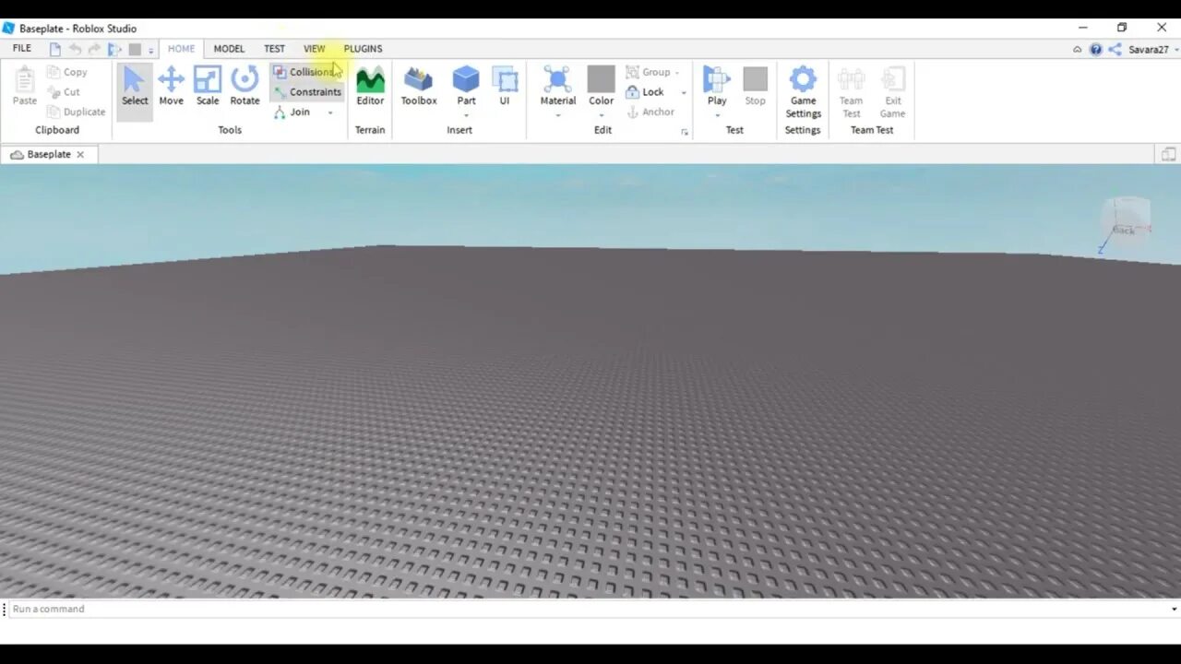Screen dimensions: 1181x664
Task: Toggle Constraints setting
Action: click(307, 92)
